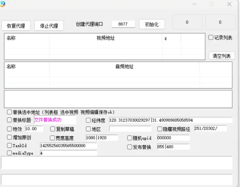
Task: 启用mediaType选项
Action: pyautogui.click(x=9, y=153)
